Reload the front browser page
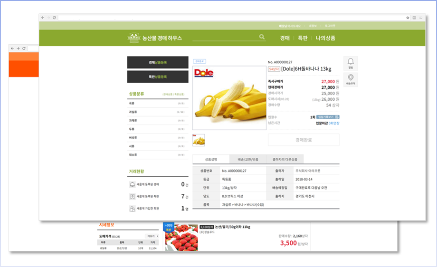Screen dimensions: 437x267 pyautogui.click(x=54, y=18)
